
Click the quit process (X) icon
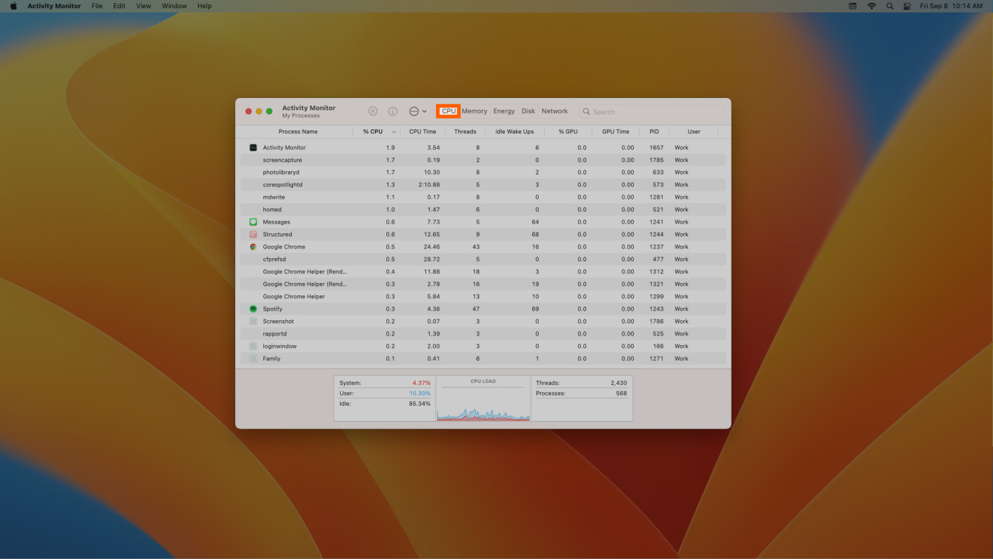point(372,110)
